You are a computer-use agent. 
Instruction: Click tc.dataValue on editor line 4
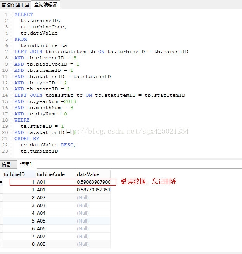click(x=39, y=33)
